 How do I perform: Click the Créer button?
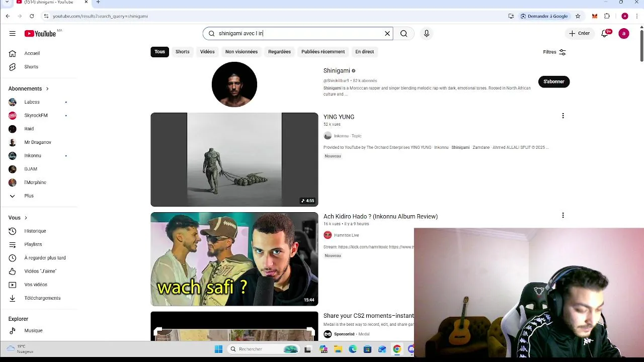click(x=579, y=34)
